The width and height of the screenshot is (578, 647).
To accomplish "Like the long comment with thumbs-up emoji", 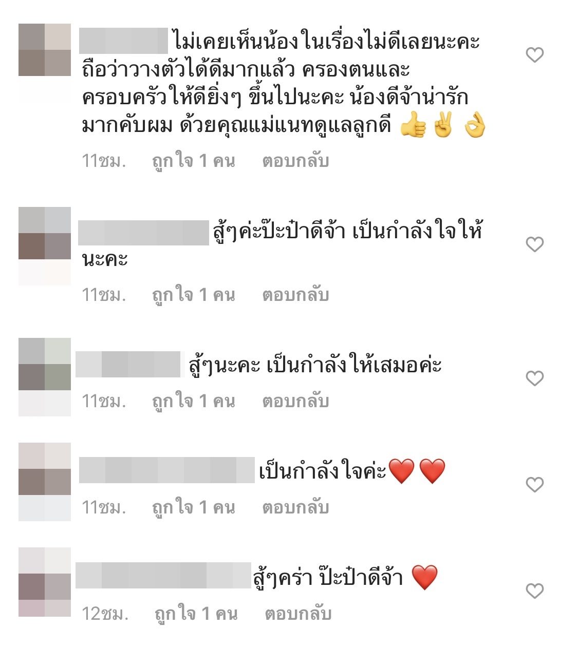I will 535,55.
